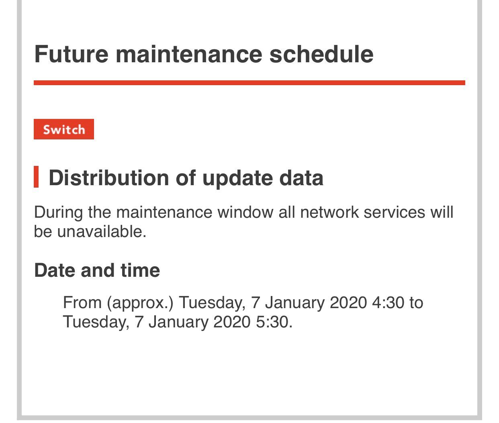Screen dimensions: 499x423
Task: Click the Distribution of update data heading
Action: tap(186, 178)
